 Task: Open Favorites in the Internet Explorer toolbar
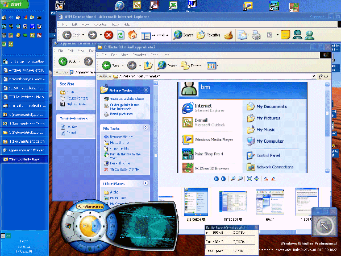209,35
